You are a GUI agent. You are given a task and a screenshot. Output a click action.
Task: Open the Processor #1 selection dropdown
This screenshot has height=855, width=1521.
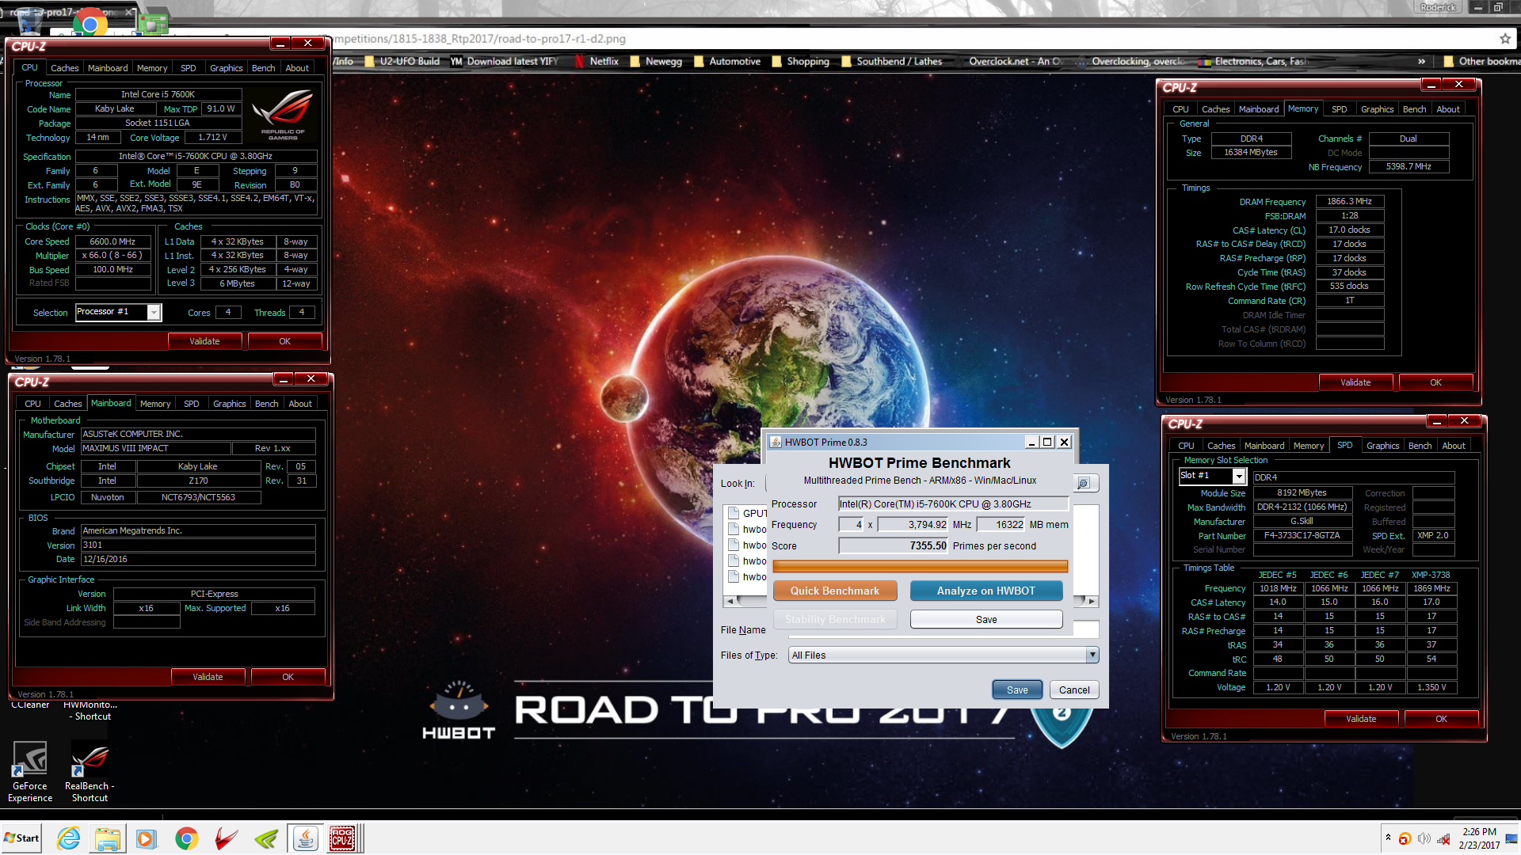click(119, 312)
